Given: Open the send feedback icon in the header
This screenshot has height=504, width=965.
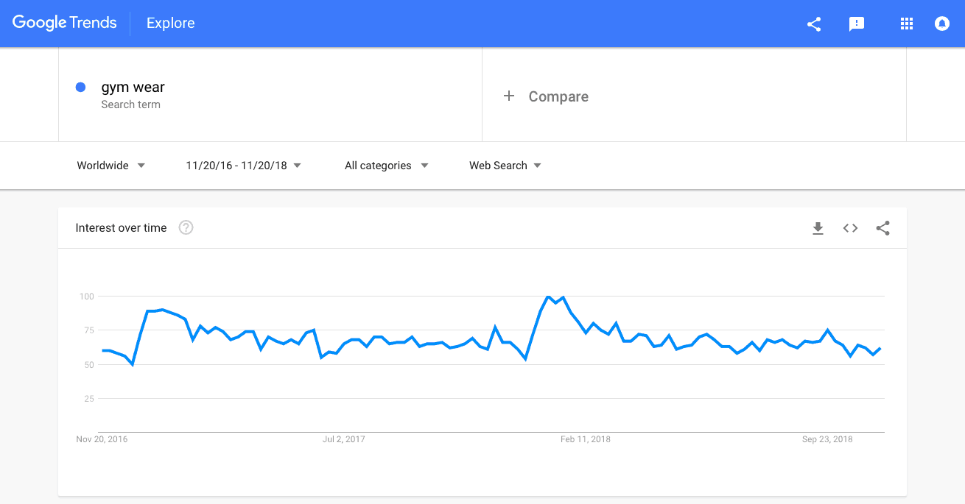Looking at the screenshot, I should [x=857, y=24].
